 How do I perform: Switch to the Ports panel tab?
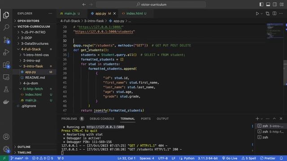coord(146,119)
